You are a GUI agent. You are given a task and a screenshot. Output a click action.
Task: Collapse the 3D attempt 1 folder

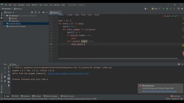tap(5, 15)
